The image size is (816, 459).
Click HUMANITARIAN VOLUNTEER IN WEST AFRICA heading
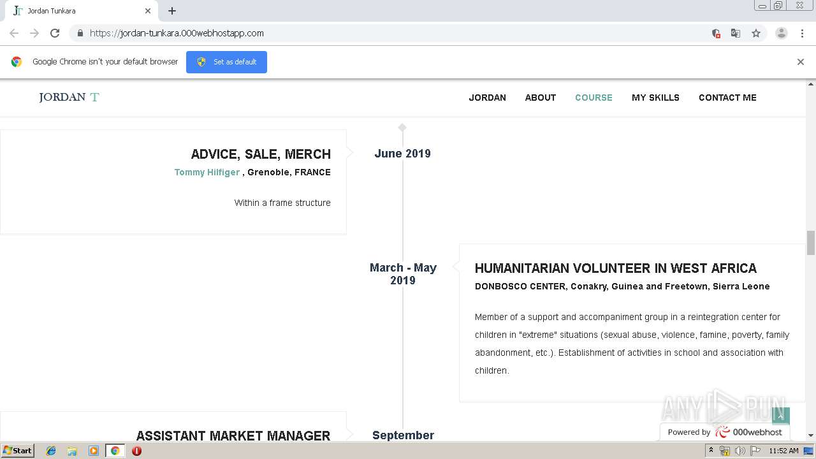coord(616,268)
